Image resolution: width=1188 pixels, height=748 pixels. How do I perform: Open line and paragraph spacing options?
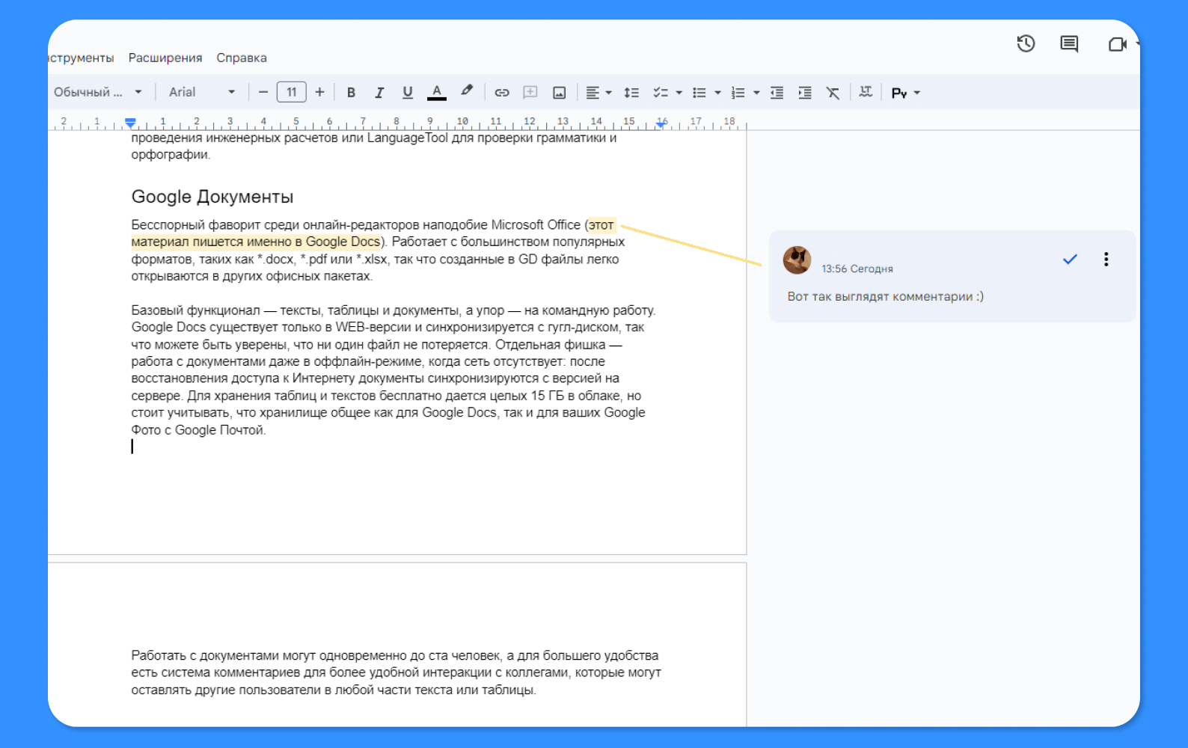(631, 93)
